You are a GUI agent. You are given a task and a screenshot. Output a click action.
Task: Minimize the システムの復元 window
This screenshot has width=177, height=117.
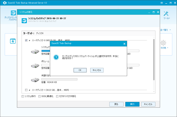(x=149, y=12)
